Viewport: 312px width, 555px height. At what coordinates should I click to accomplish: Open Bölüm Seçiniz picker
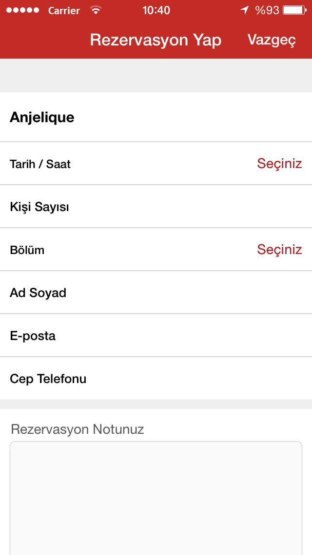point(279,250)
